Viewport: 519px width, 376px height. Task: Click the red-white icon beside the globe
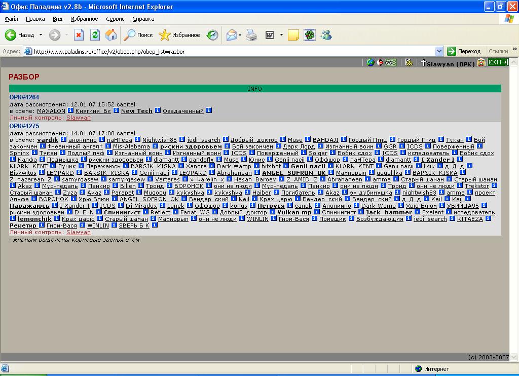click(x=380, y=62)
